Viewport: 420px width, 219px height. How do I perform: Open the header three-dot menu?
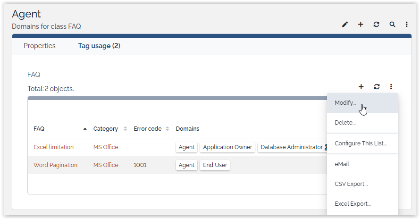(407, 25)
